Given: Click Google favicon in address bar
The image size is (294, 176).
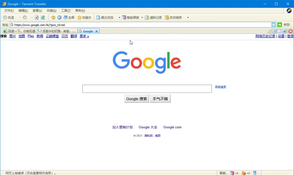Looking at the screenshot, I should (x=12, y=25).
